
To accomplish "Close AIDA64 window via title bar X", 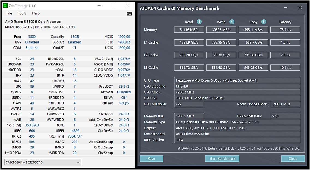I will (x=300, y=8).
